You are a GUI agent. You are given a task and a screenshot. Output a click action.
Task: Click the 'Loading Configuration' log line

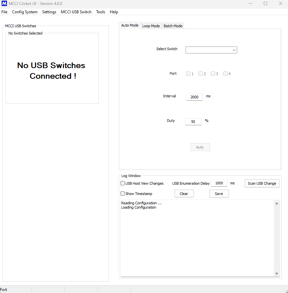tap(139, 207)
